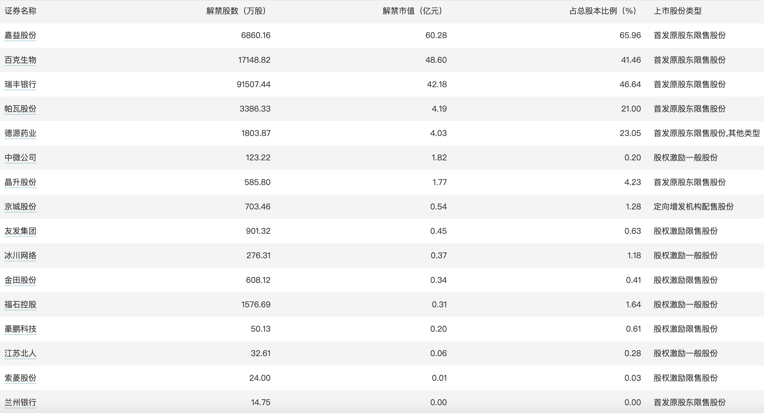Select the 91507.44 shares cell
This screenshot has width=764, height=414.
[x=254, y=84]
